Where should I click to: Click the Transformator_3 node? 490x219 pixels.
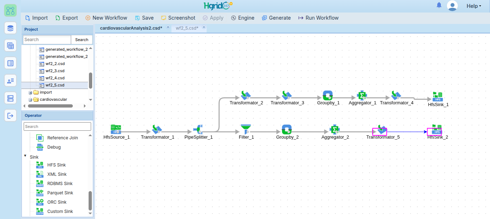point(287,95)
